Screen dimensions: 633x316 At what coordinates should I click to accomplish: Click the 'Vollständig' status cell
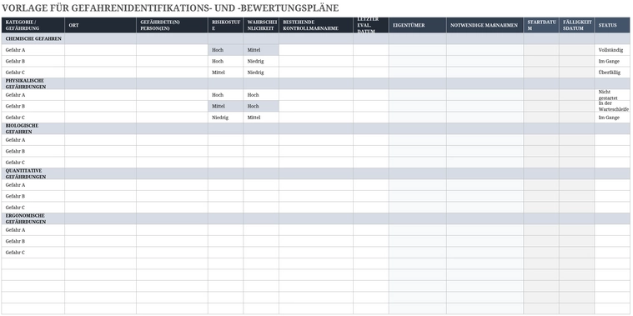coord(612,50)
